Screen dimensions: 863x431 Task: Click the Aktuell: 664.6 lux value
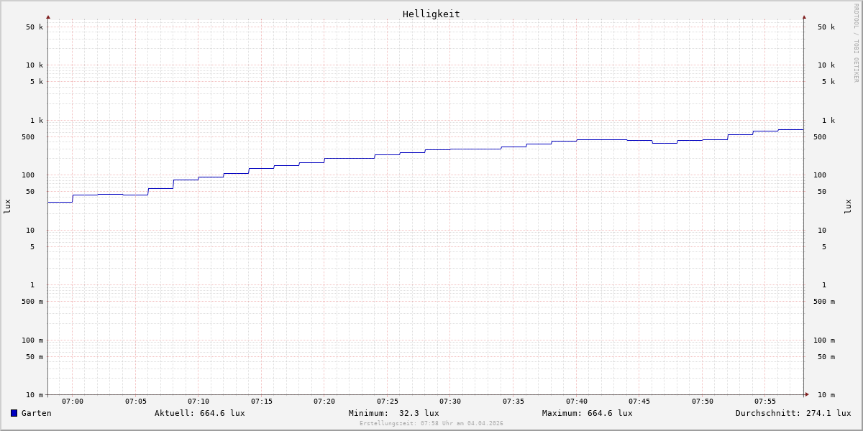click(x=199, y=413)
